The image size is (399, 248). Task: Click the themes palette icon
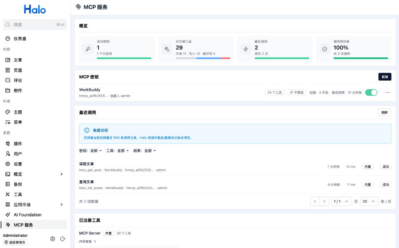coord(7,112)
